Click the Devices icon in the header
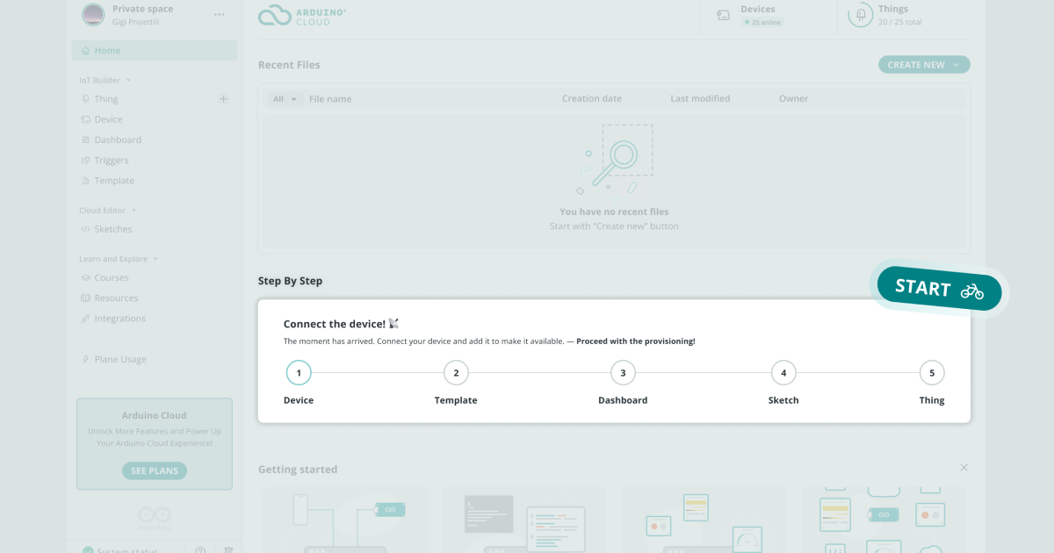Image resolution: width=1054 pixels, height=553 pixels. (x=723, y=15)
